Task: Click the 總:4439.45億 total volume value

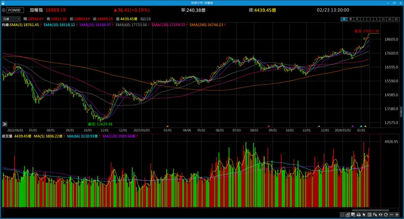Action: [262, 10]
